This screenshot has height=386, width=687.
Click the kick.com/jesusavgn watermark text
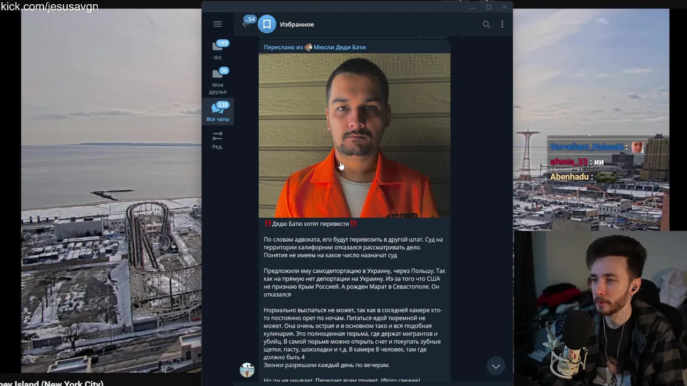point(49,6)
